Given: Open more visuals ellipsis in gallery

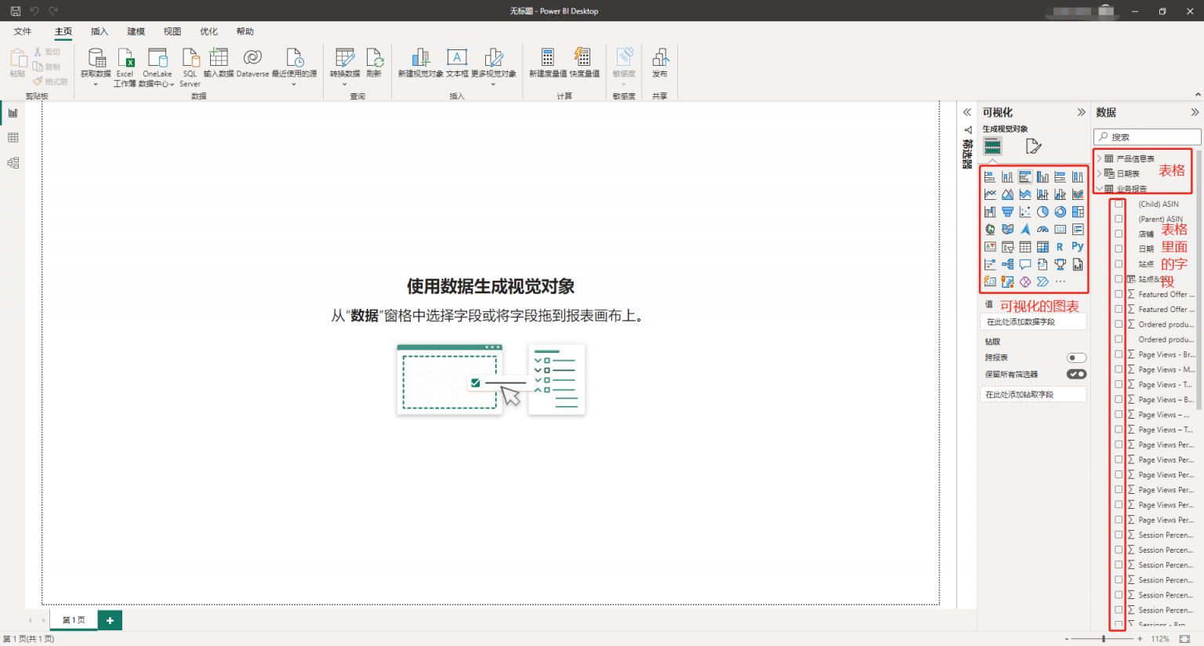Looking at the screenshot, I should tap(1060, 281).
